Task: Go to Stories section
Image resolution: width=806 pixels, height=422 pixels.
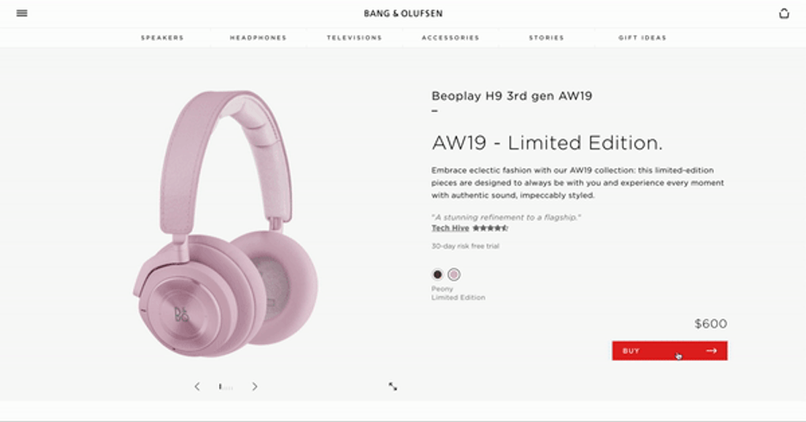Action: [x=547, y=38]
